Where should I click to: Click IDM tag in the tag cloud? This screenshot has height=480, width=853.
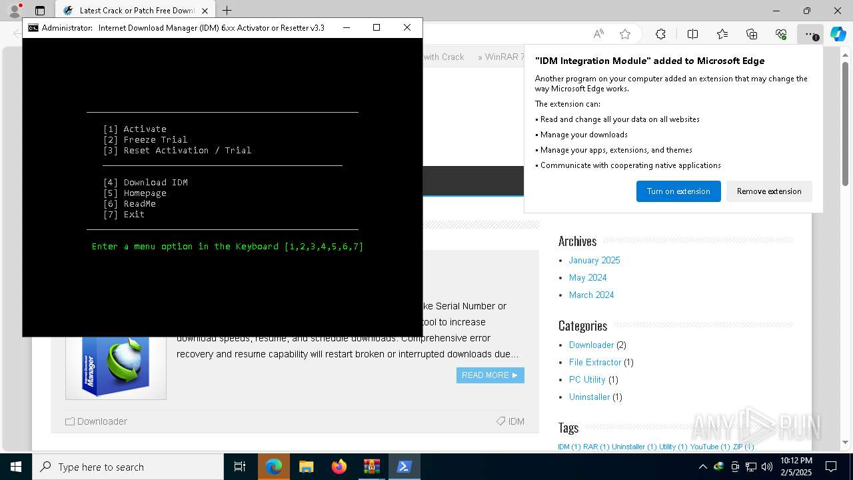[x=564, y=447]
